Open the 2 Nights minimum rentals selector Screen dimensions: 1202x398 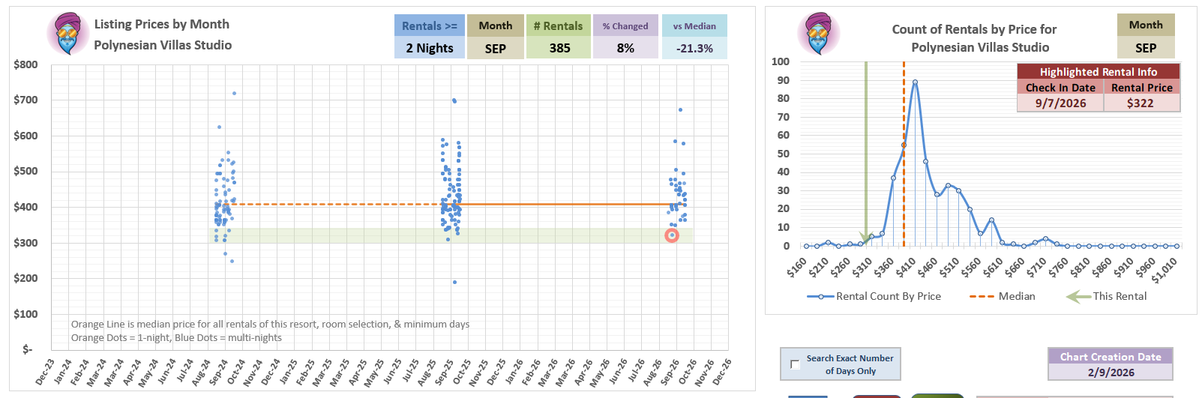tap(430, 48)
